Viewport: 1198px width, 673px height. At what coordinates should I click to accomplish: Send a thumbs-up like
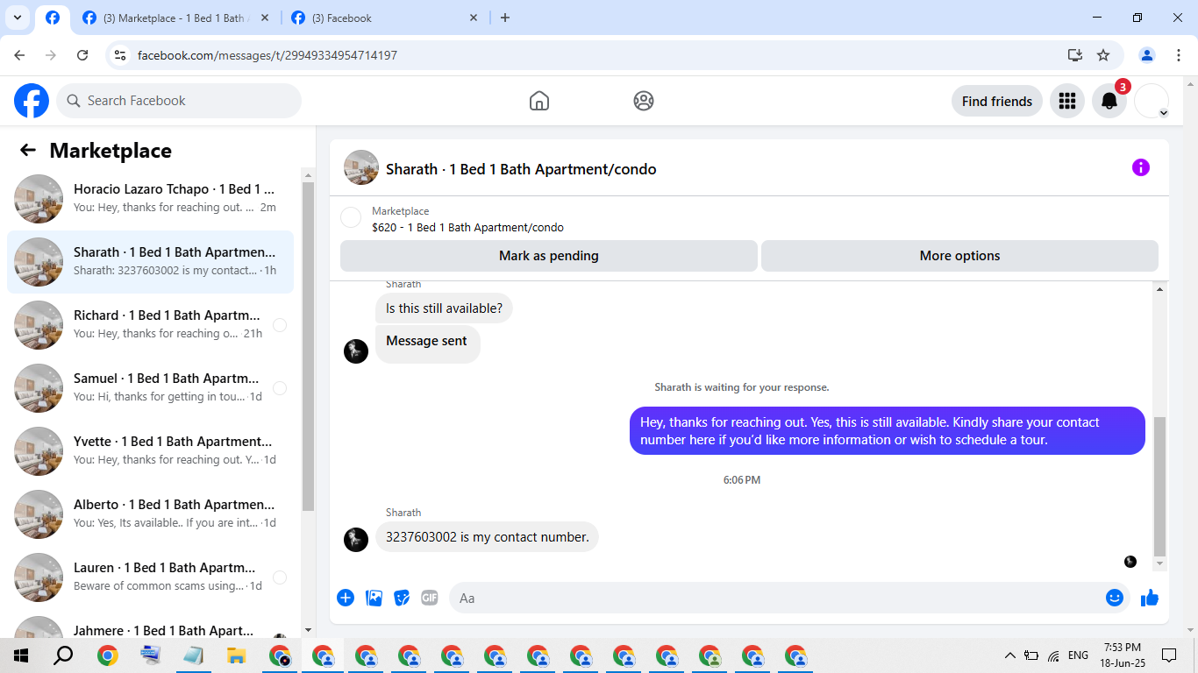pos(1150,598)
